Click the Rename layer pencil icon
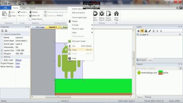Screen dimensions: 183x103 [x=150, y=31]
